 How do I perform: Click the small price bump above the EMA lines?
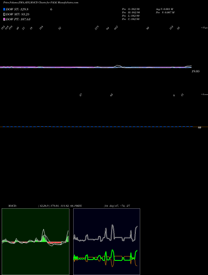(118, 66)
